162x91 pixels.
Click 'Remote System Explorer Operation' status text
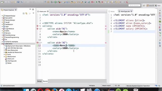[138, 86]
